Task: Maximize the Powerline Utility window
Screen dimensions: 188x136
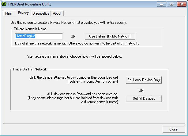Action: [x=171, y=4]
